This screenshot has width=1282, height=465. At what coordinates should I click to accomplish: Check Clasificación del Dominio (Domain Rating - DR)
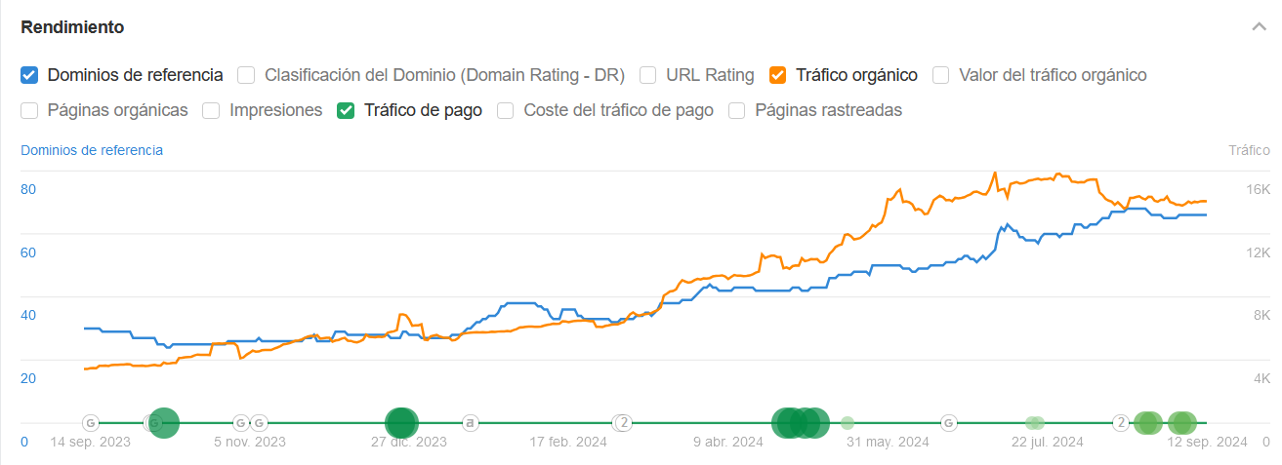point(246,75)
